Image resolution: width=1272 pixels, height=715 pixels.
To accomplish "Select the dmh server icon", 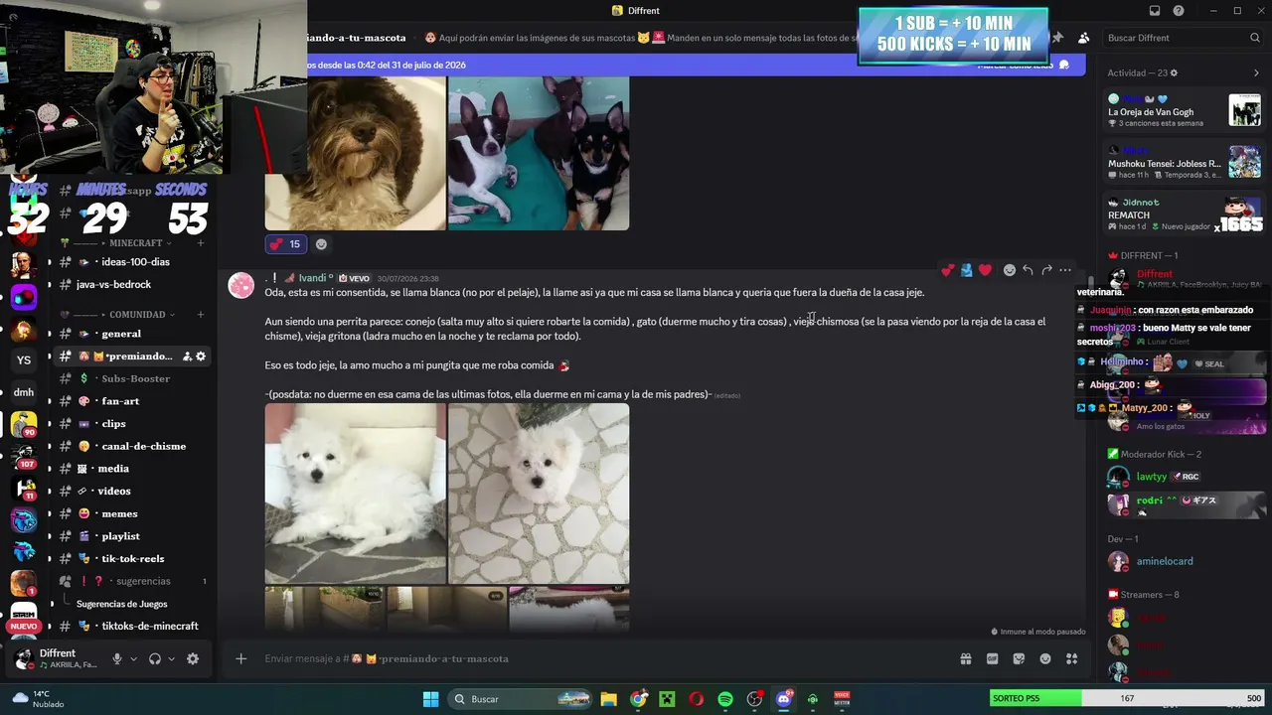I will point(24,392).
